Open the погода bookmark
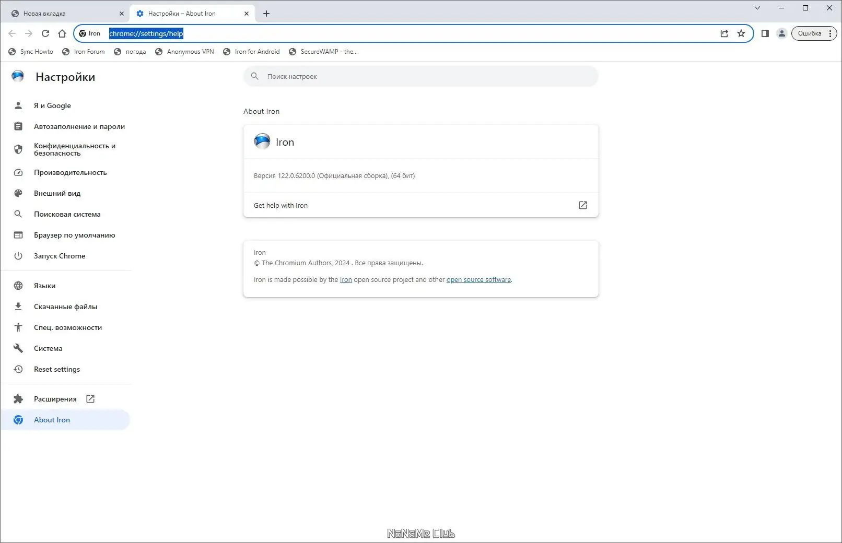 [x=130, y=52]
